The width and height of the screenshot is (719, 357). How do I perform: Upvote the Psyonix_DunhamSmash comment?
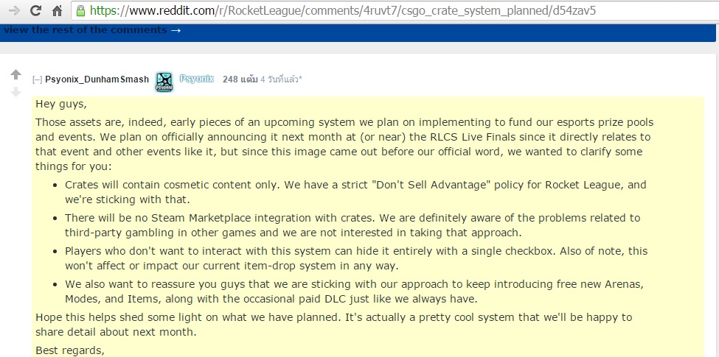click(16, 74)
